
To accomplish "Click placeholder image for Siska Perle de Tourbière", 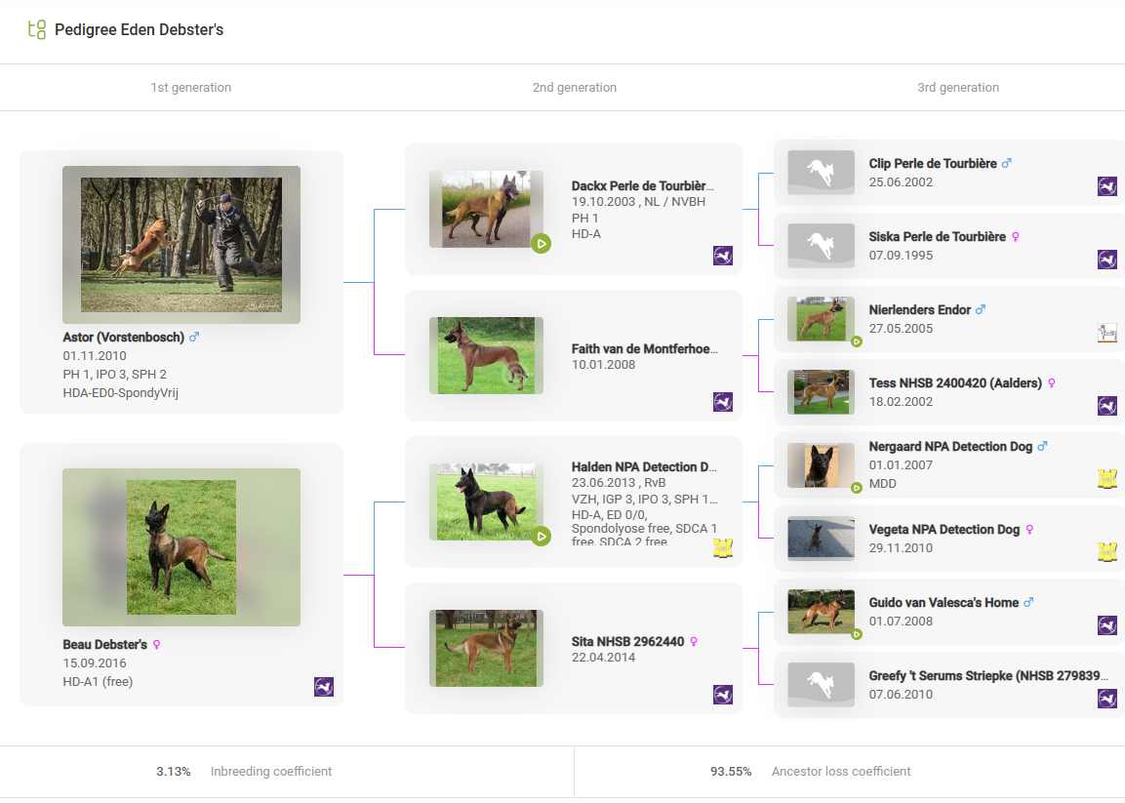I will pos(821,246).
